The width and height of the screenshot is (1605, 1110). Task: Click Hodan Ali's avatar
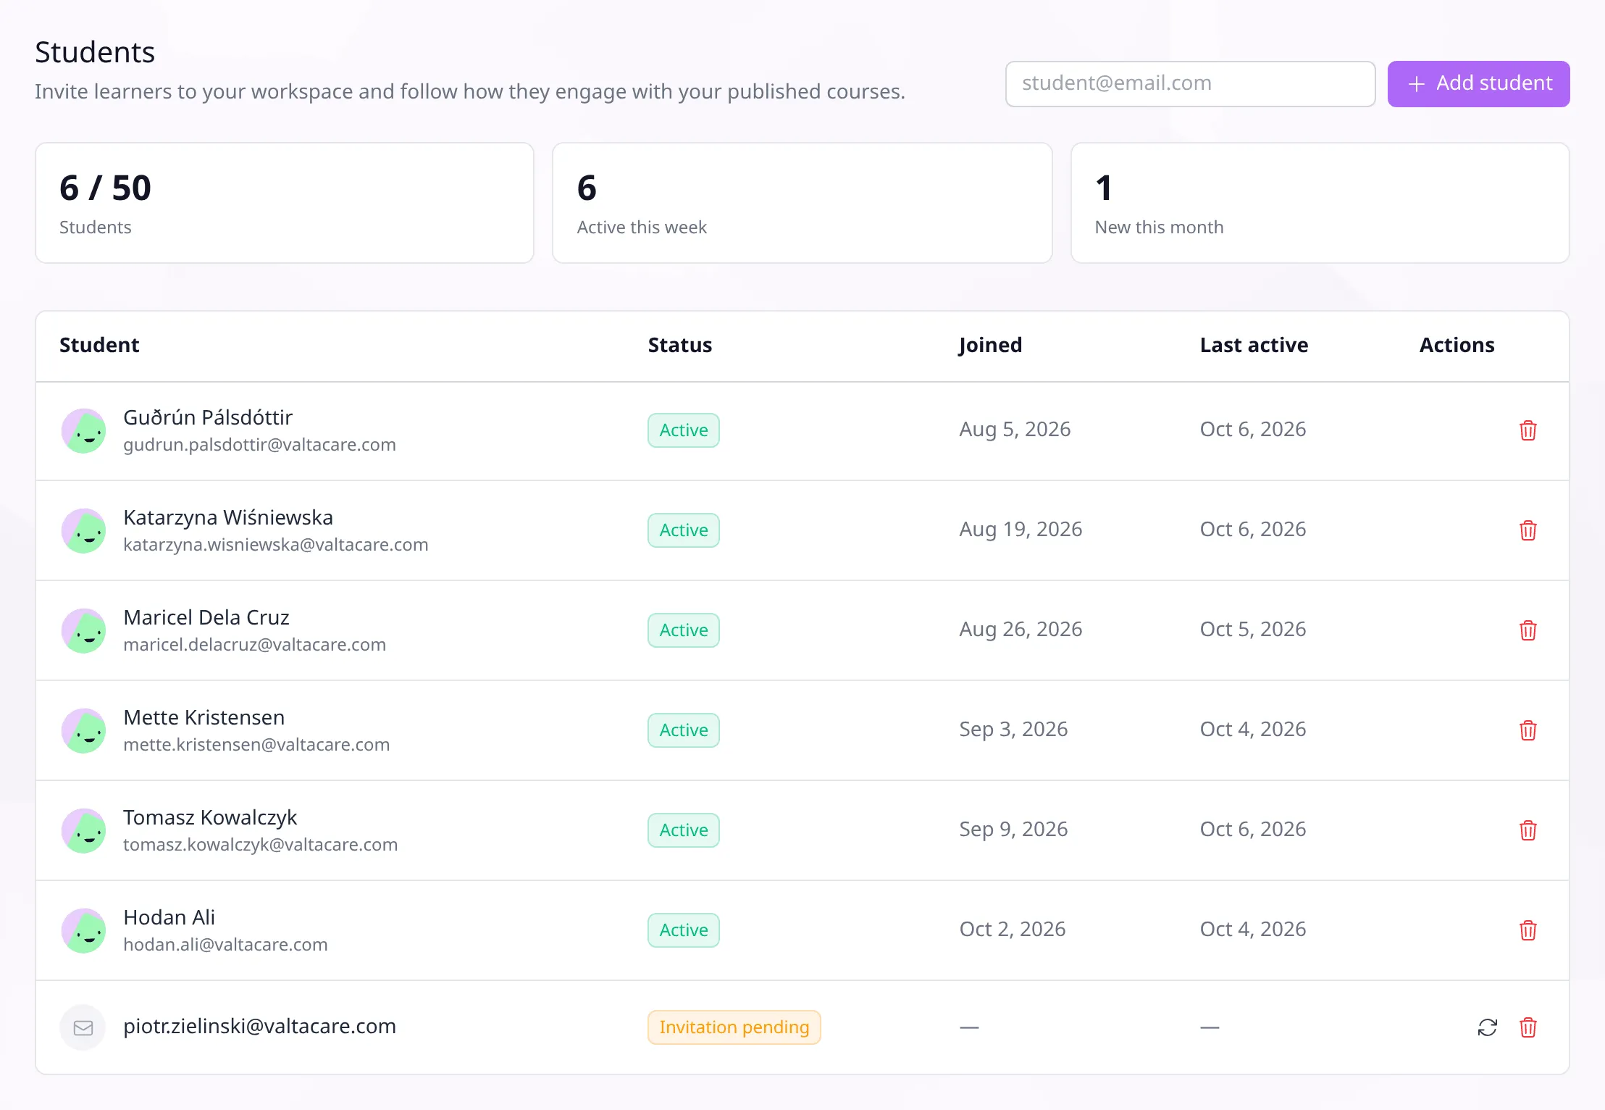point(83,930)
